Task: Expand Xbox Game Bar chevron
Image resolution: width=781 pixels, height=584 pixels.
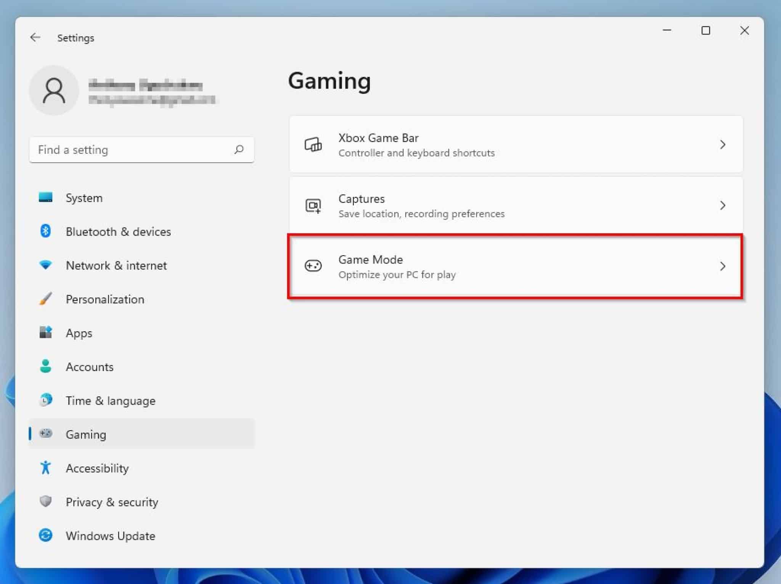Action: click(722, 145)
